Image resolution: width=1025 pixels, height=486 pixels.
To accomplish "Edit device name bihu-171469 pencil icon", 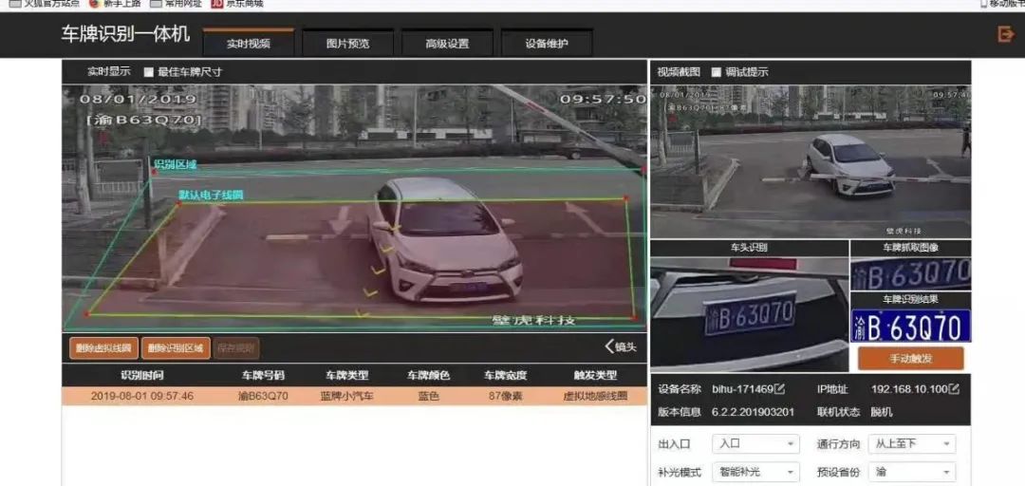I will 779,389.
